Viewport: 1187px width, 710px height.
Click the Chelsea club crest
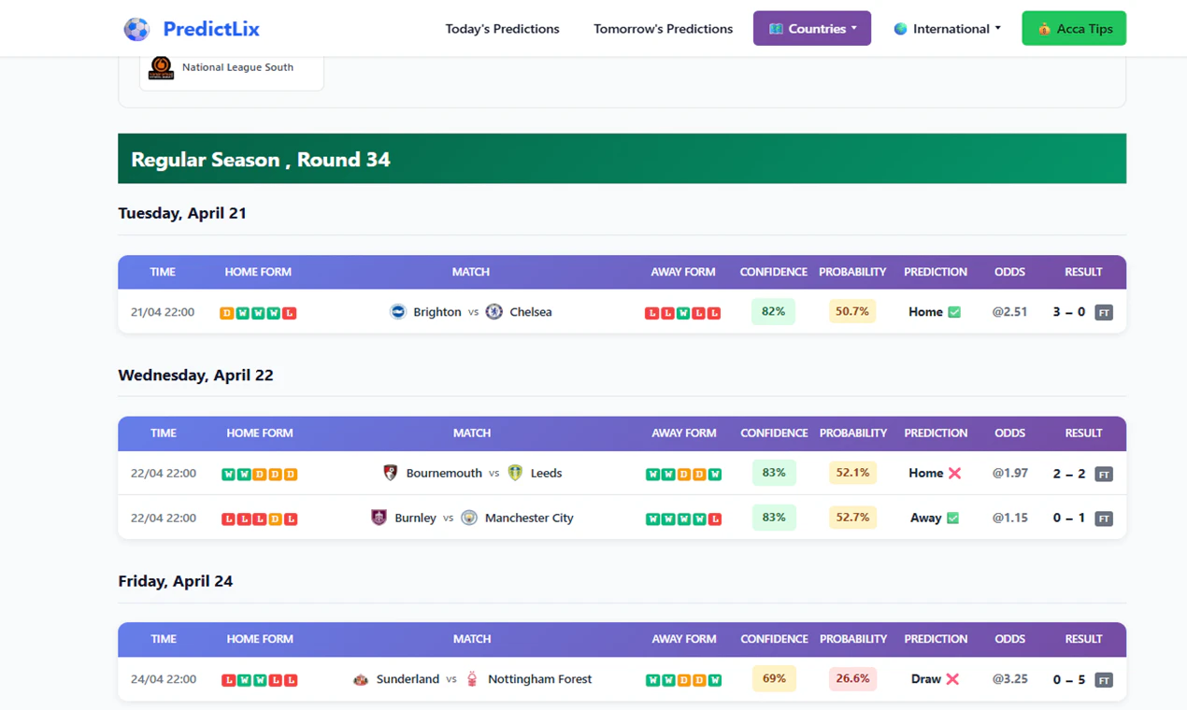click(x=494, y=312)
